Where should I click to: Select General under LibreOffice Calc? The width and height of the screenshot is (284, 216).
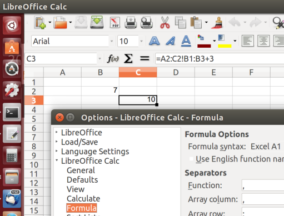click(81, 170)
